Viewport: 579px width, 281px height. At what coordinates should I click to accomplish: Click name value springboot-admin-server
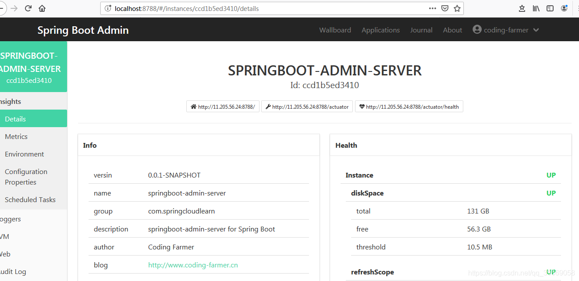click(x=187, y=193)
